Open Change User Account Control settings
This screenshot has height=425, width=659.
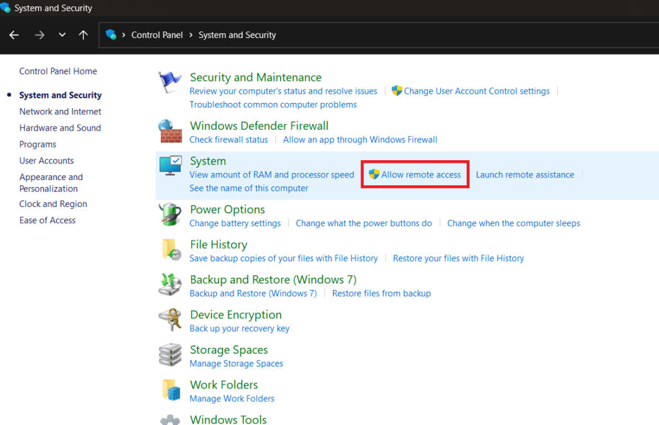pos(476,91)
